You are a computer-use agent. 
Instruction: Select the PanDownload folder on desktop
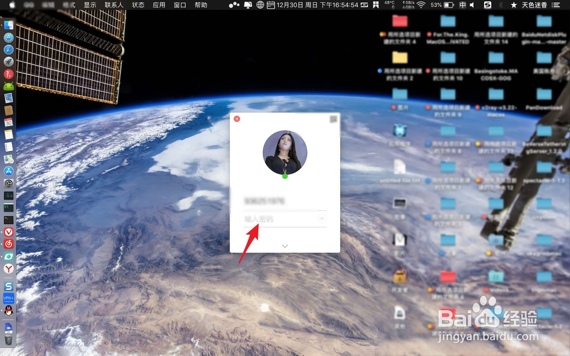(x=544, y=94)
